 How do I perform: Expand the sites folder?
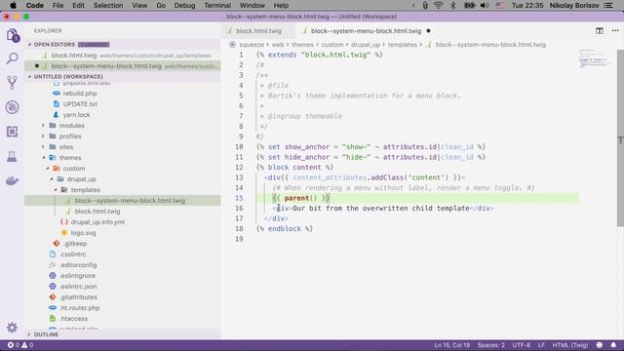pos(66,147)
